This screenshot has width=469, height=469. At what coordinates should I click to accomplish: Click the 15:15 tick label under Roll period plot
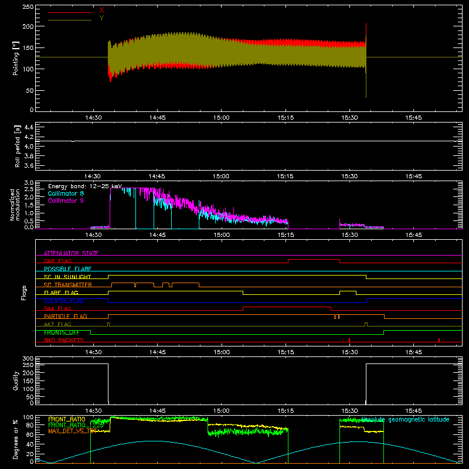(x=285, y=176)
